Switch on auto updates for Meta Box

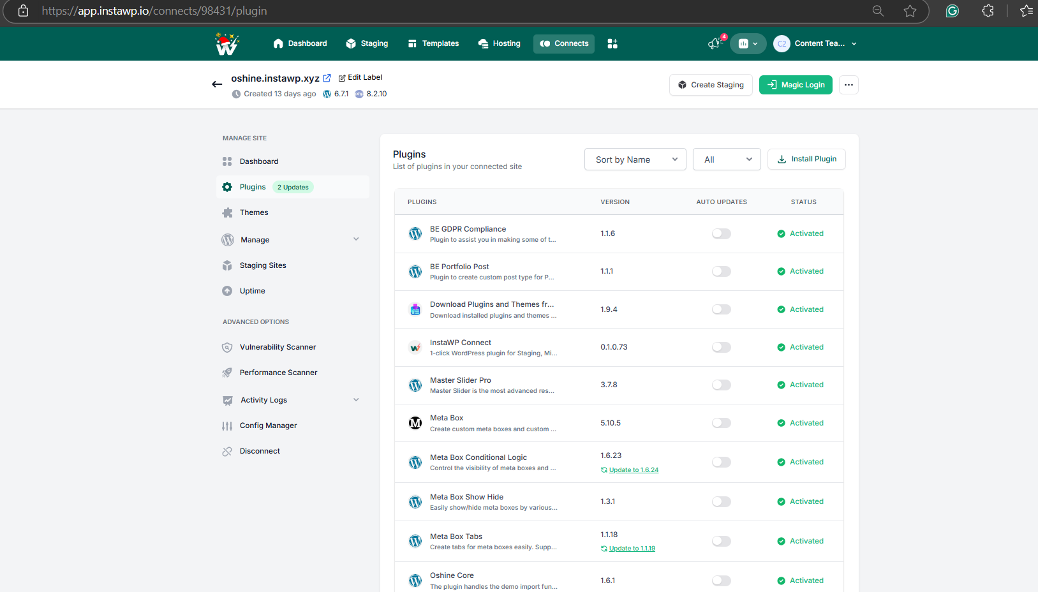coord(722,423)
